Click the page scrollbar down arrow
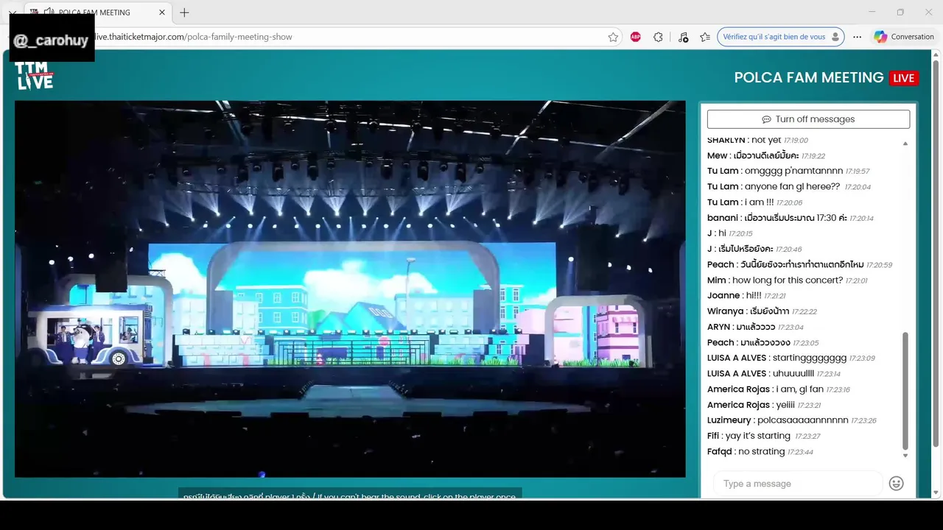 [936, 492]
